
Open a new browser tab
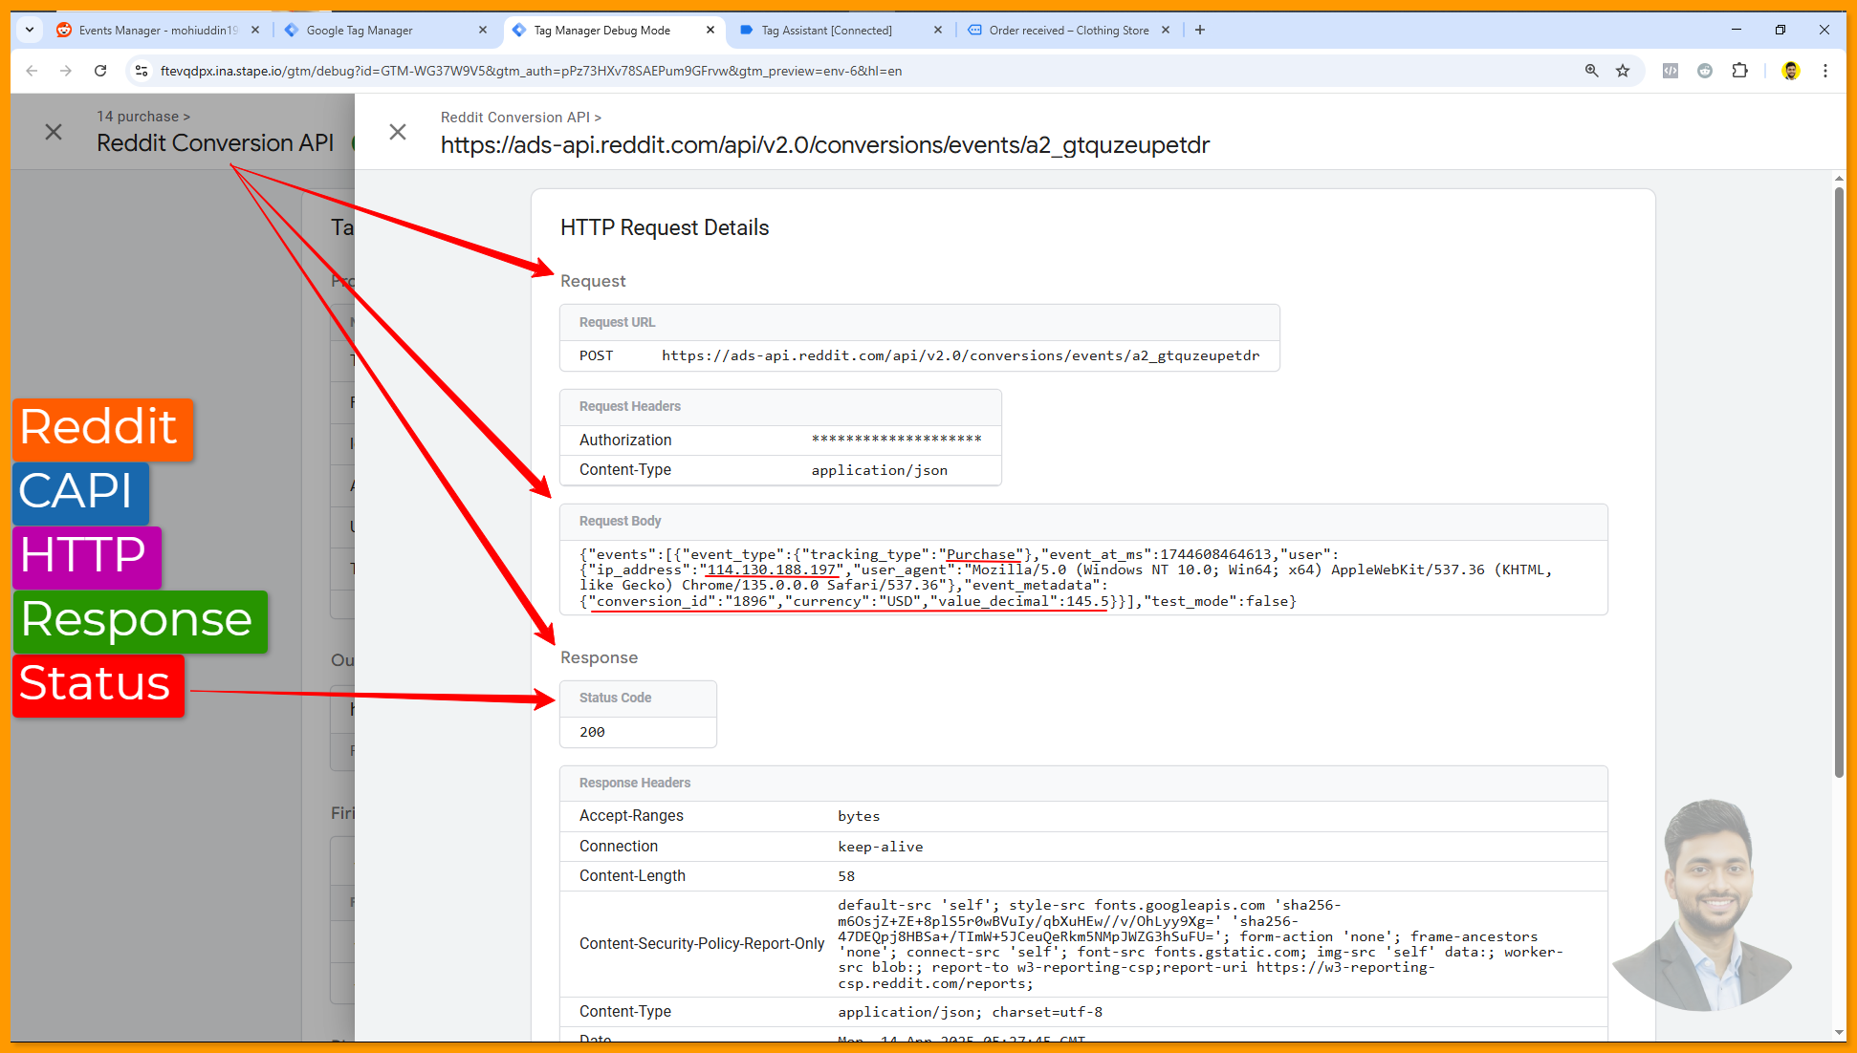[x=1200, y=30]
